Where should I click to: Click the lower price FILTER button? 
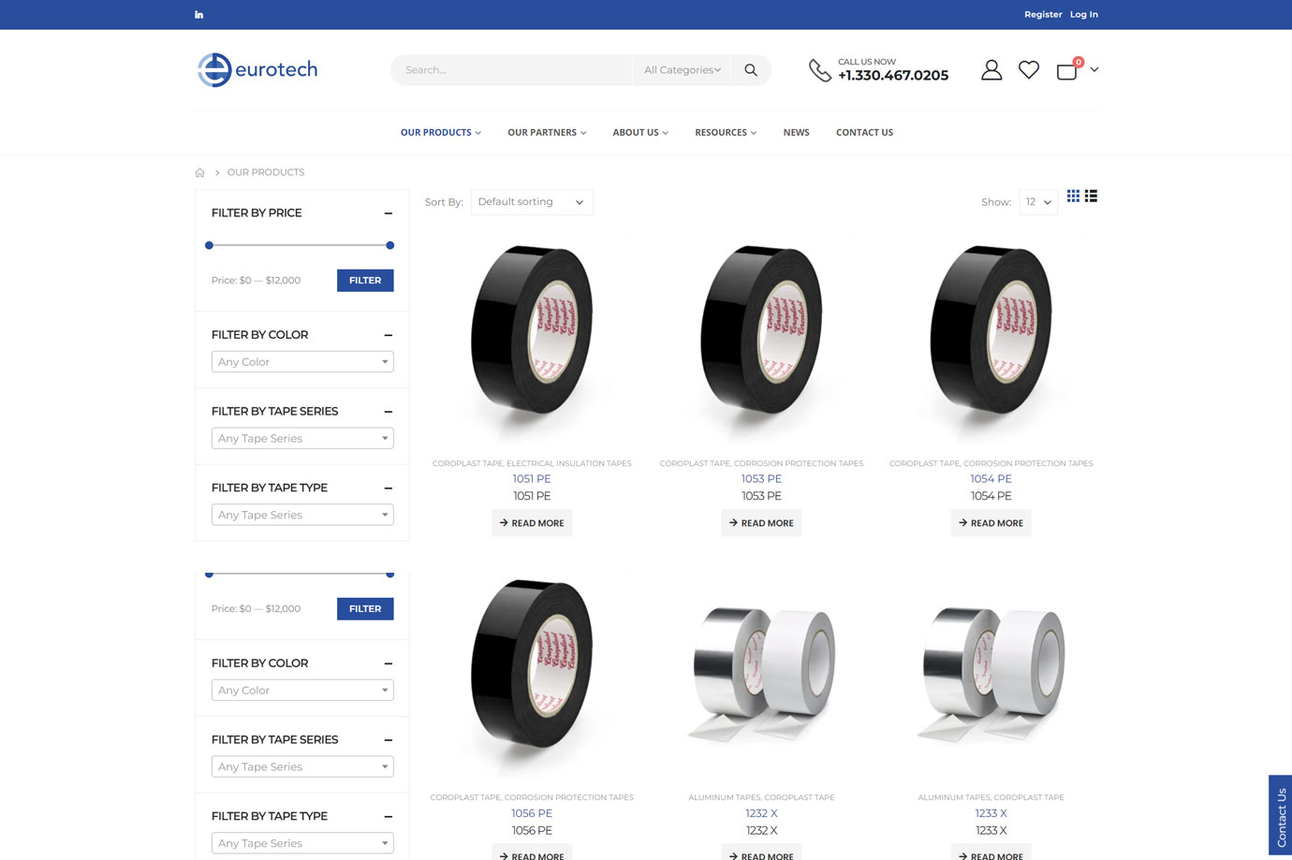point(365,609)
